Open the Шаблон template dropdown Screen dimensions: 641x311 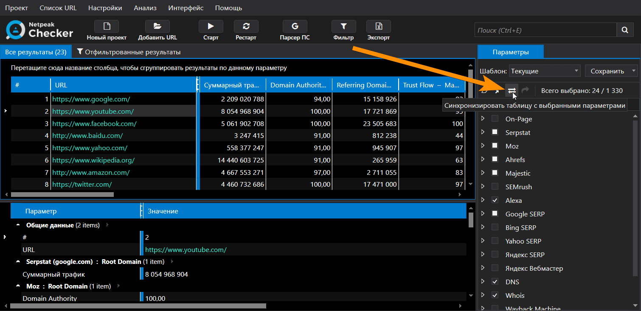click(545, 71)
